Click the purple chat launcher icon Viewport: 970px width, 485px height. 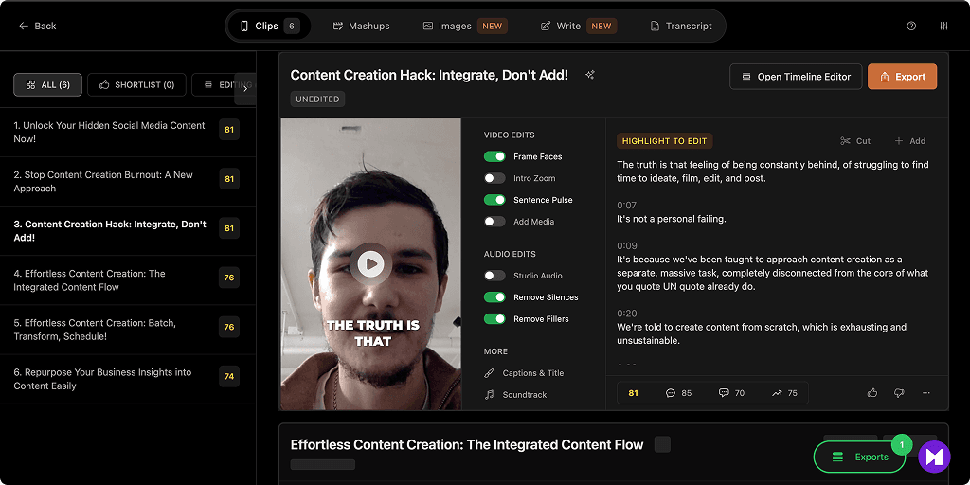(x=933, y=457)
